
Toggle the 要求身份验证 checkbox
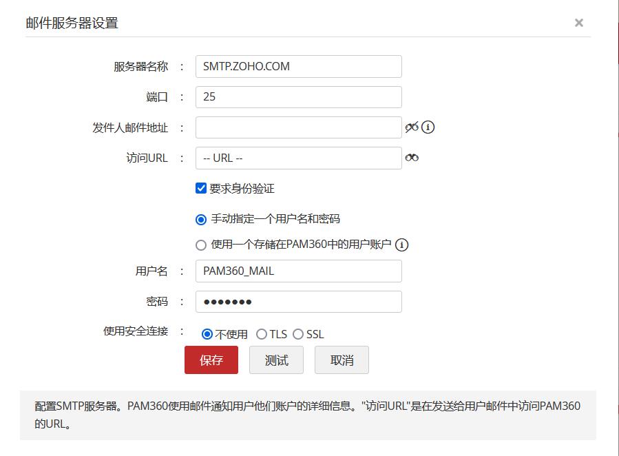pos(201,188)
